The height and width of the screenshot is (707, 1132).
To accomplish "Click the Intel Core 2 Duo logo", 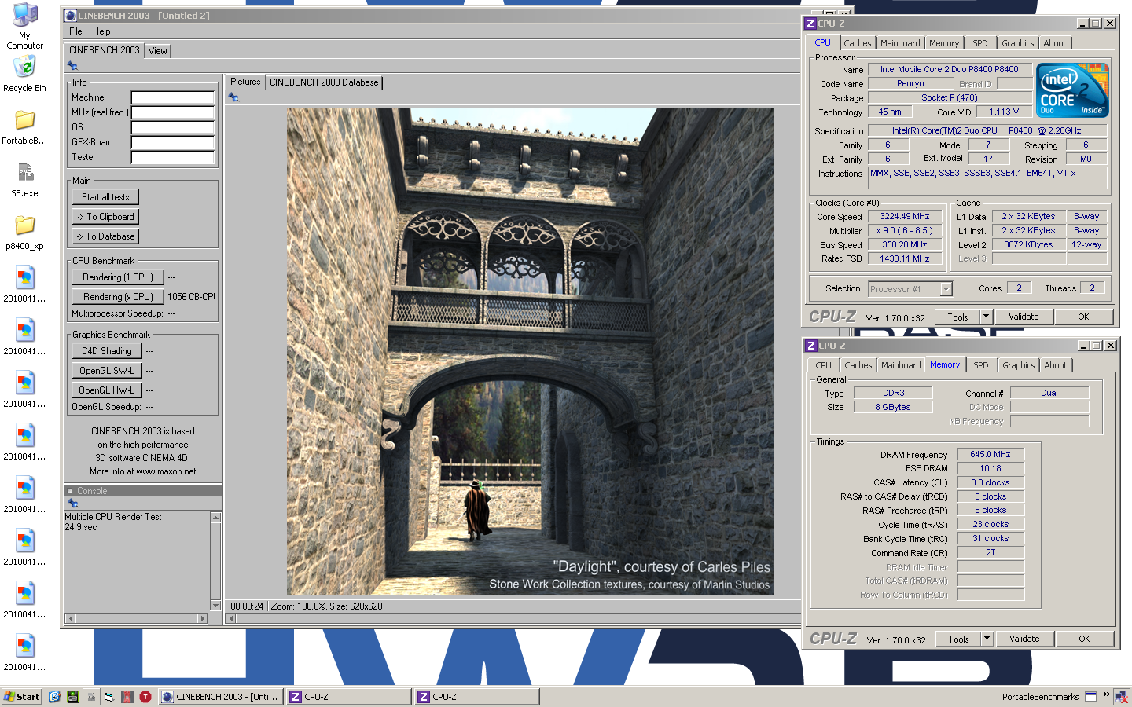I will click(1073, 90).
